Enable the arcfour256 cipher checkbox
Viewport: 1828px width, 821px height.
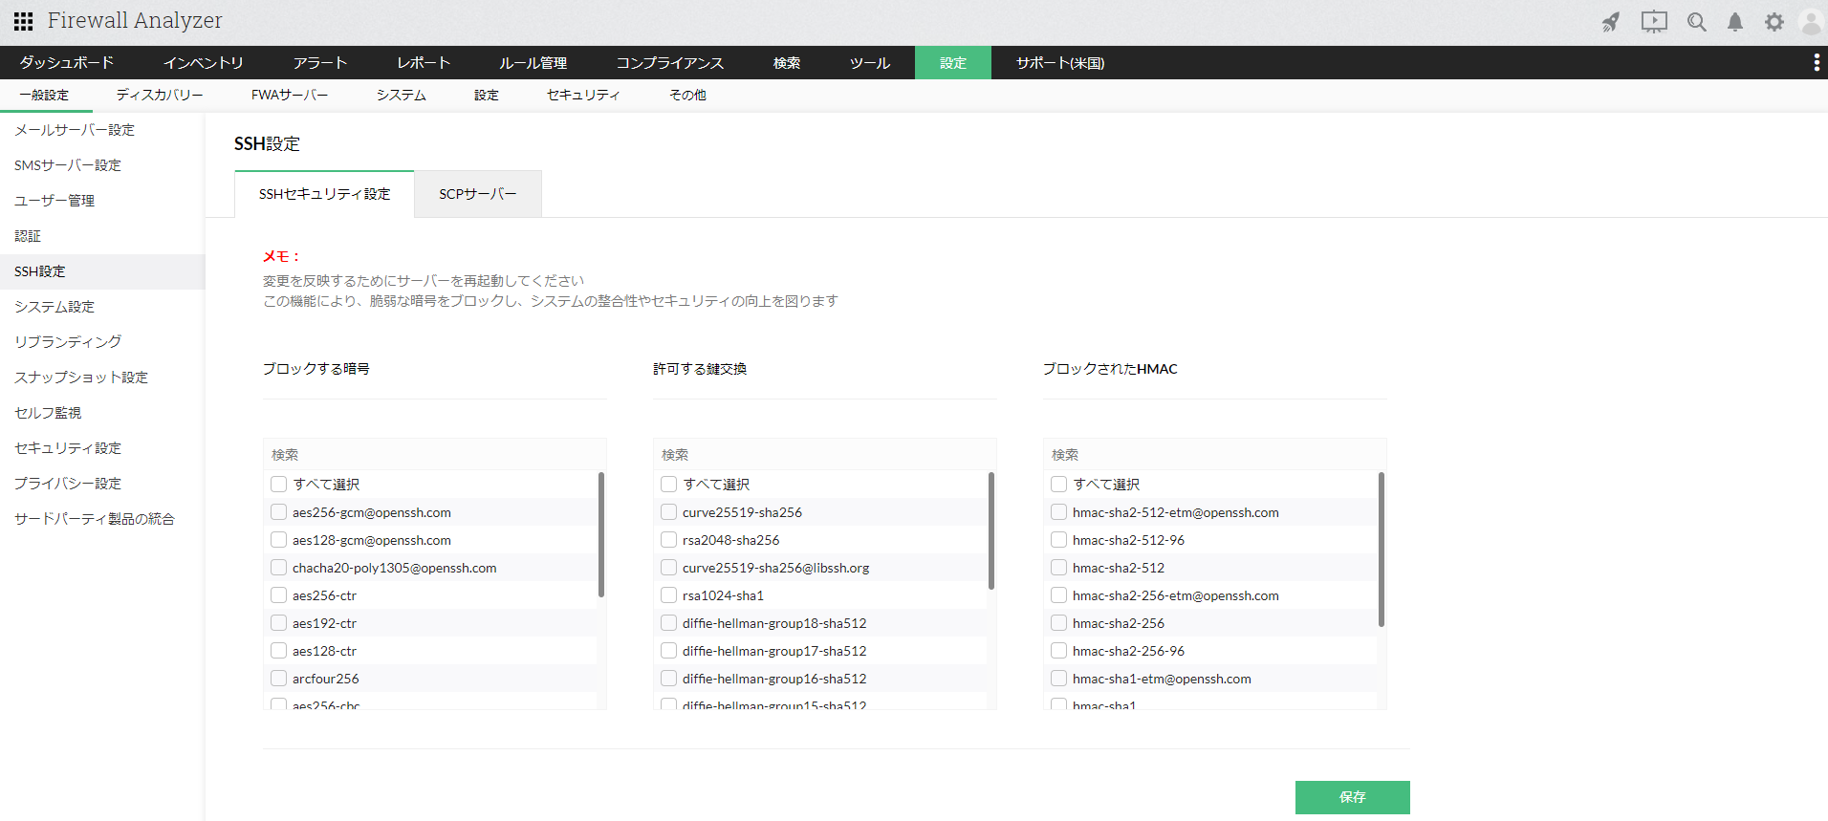[279, 679]
